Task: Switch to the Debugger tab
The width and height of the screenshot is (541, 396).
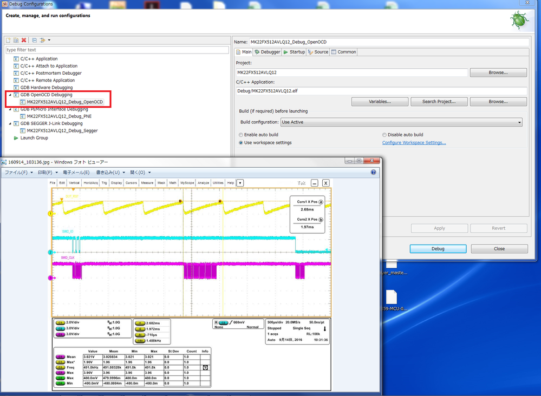Action: click(x=268, y=52)
